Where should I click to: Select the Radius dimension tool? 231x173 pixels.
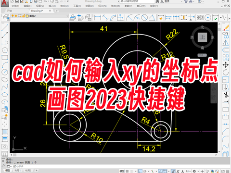[129, 17]
